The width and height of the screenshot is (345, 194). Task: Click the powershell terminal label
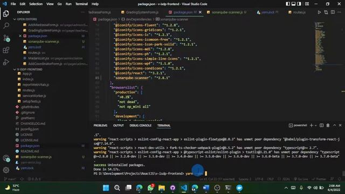[x=298, y=126]
